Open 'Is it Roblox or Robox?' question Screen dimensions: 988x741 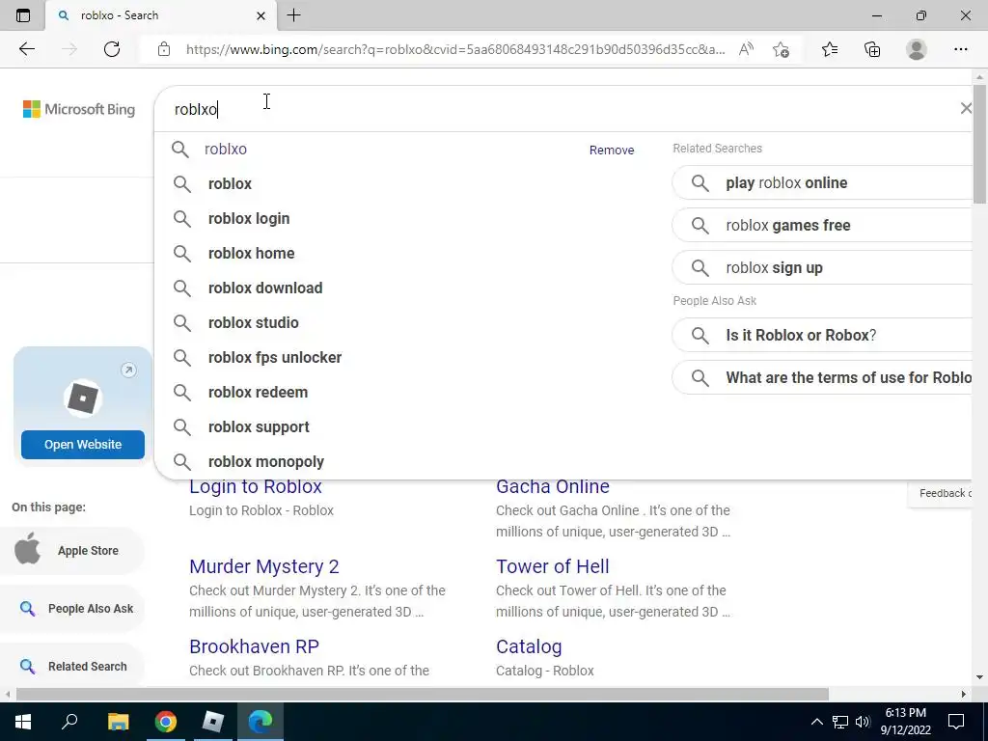coord(822,335)
